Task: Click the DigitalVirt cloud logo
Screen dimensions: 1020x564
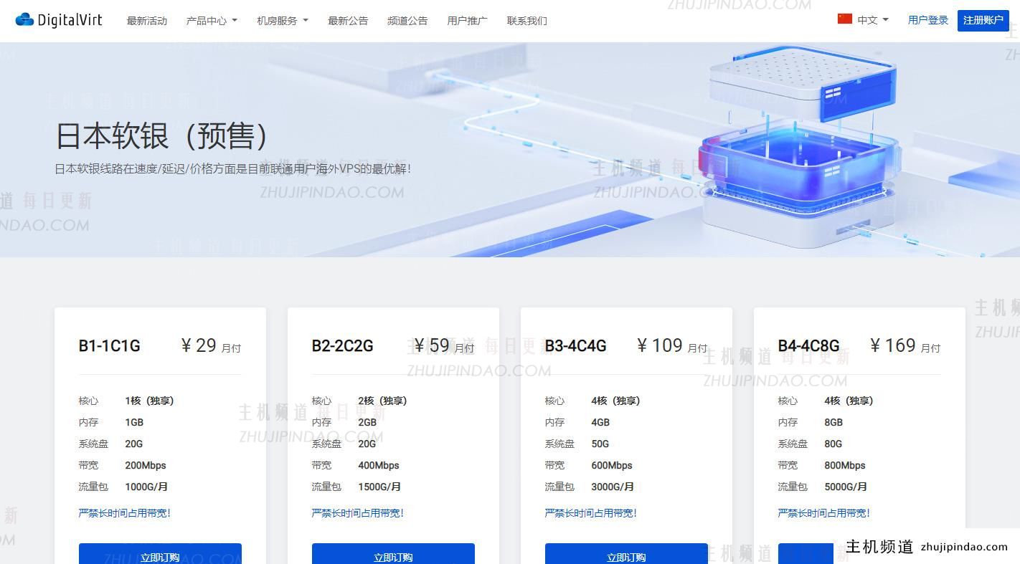Action: 59,20
